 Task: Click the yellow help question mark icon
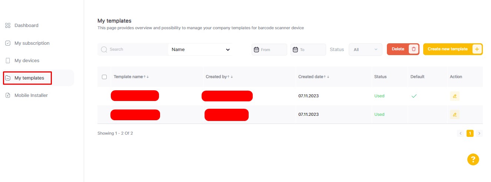pos(473,159)
